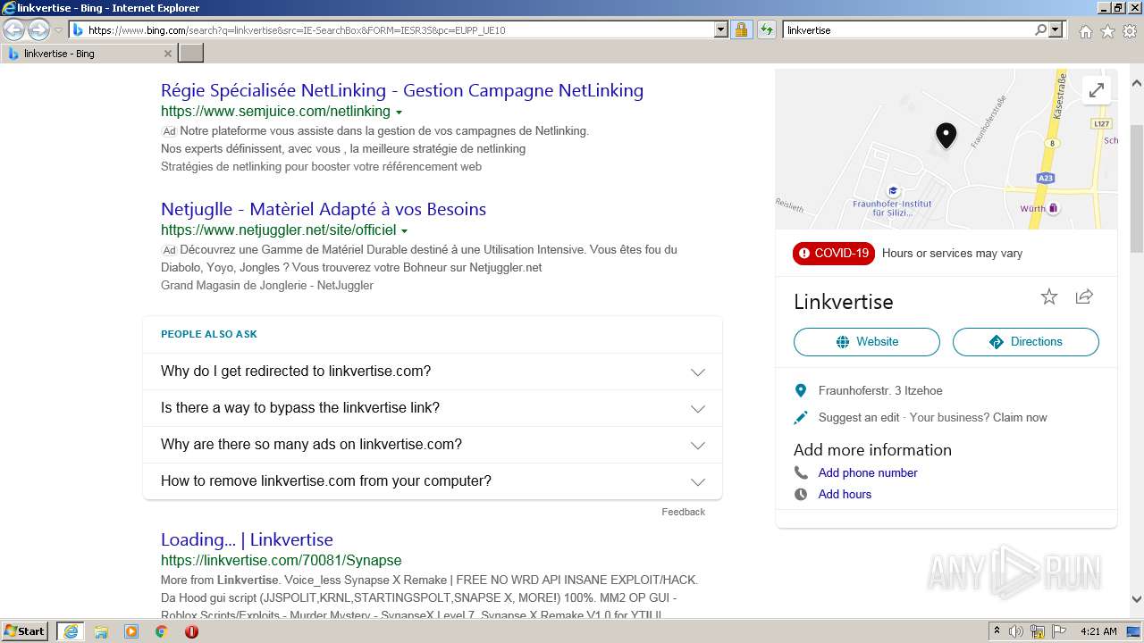Click the browser Back button

pyautogui.click(x=13, y=29)
